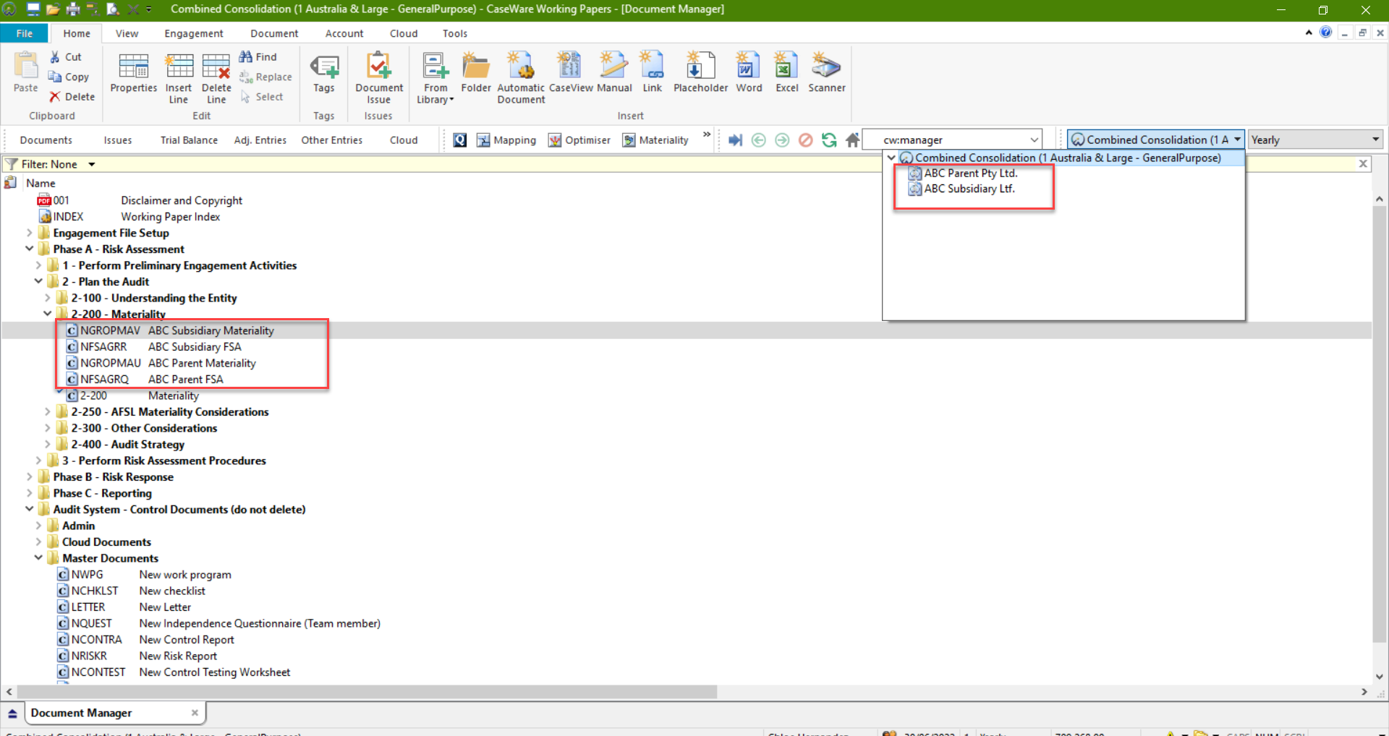Select the NWPG New work program document
This screenshot has width=1389, height=736.
point(145,575)
